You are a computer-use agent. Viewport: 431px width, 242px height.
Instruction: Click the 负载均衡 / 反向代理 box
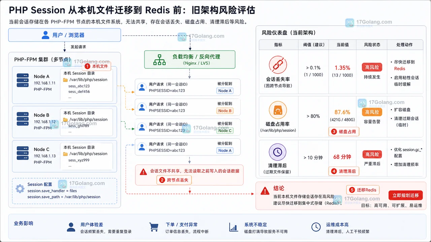(190, 59)
